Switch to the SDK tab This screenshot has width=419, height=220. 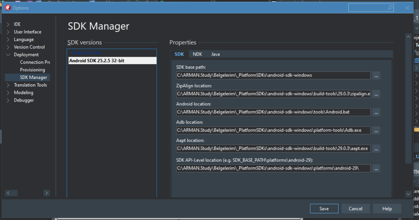point(179,54)
